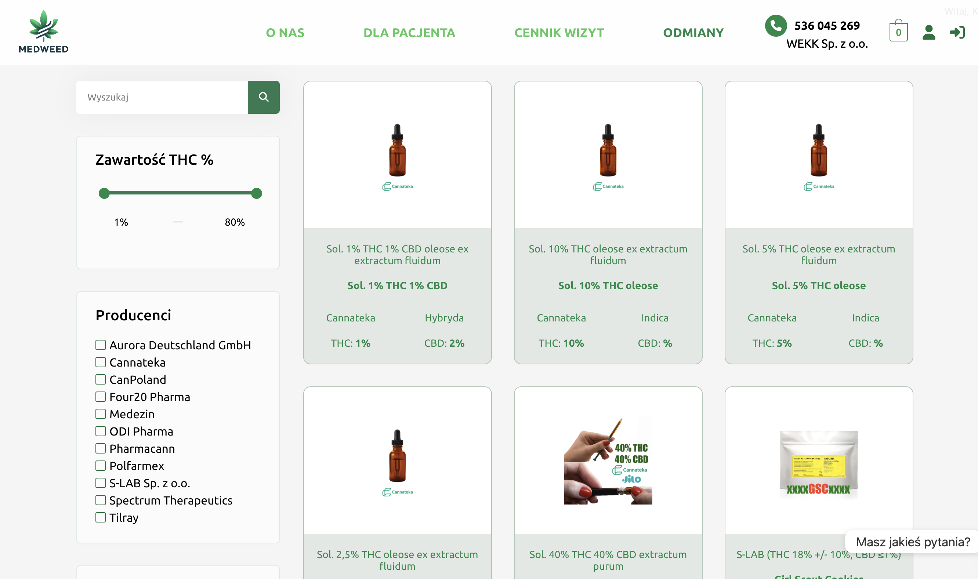Check the Aurora Deutschland GmbH producer
This screenshot has height=579, width=978.
coord(101,345)
